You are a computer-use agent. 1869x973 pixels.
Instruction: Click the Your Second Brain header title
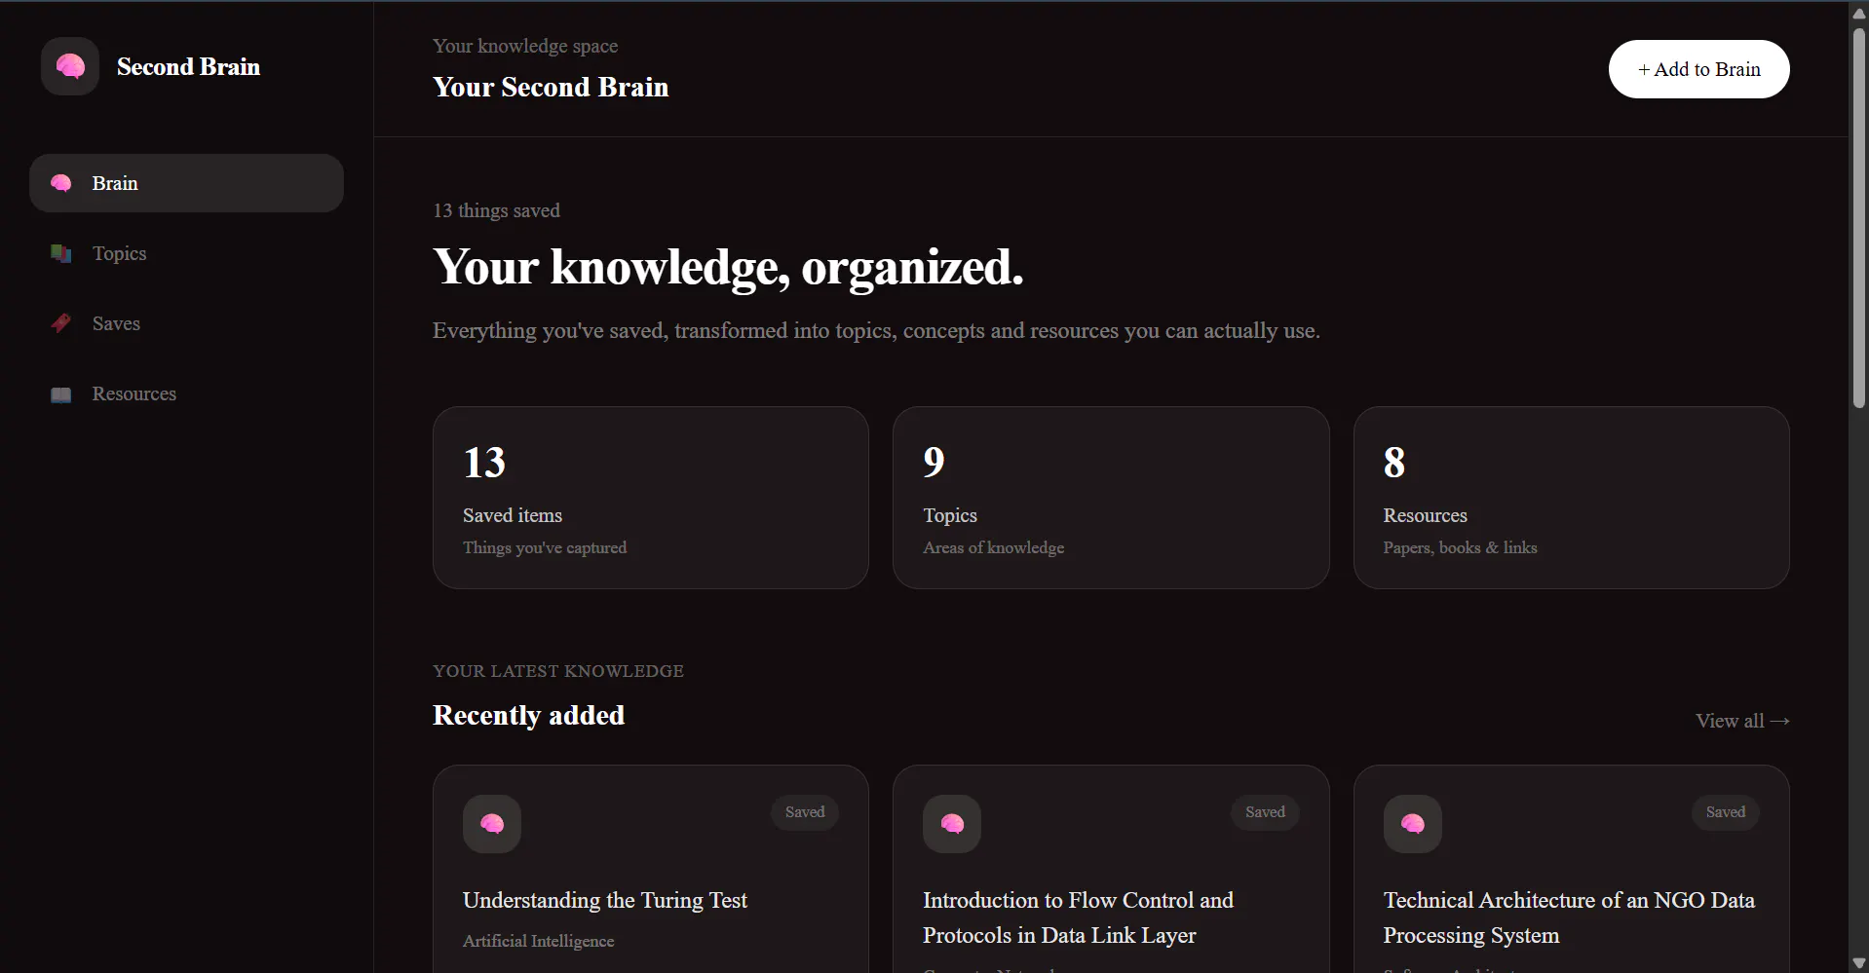point(551,87)
